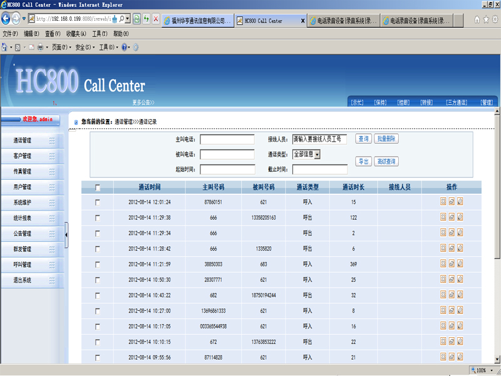
Task: Tick the checkbox for the 10:50:30 call
Action: click(x=97, y=279)
